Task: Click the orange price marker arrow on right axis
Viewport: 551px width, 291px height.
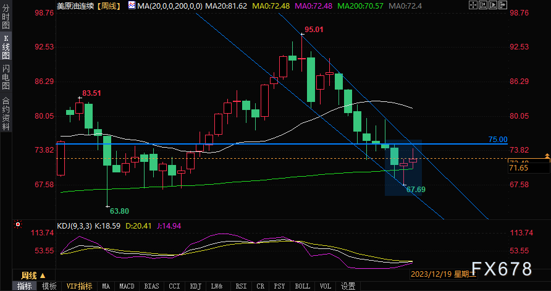Action: pos(547,156)
